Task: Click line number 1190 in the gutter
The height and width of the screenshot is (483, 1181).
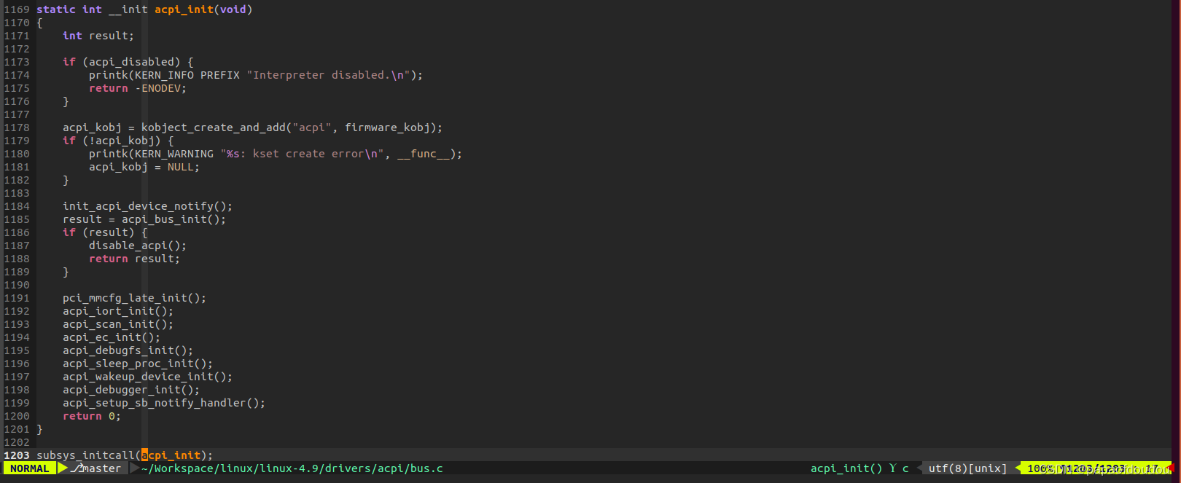Action: (x=17, y=285)
